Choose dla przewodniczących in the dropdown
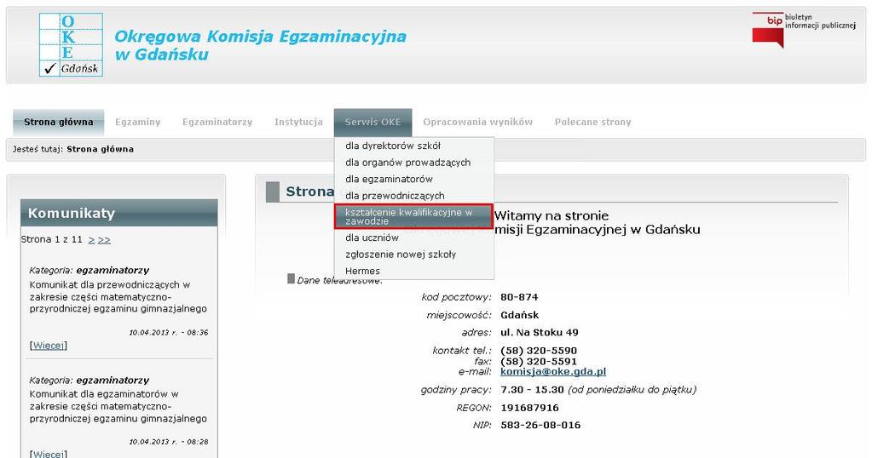Viewport: 872px width, 458px height. 413,196
